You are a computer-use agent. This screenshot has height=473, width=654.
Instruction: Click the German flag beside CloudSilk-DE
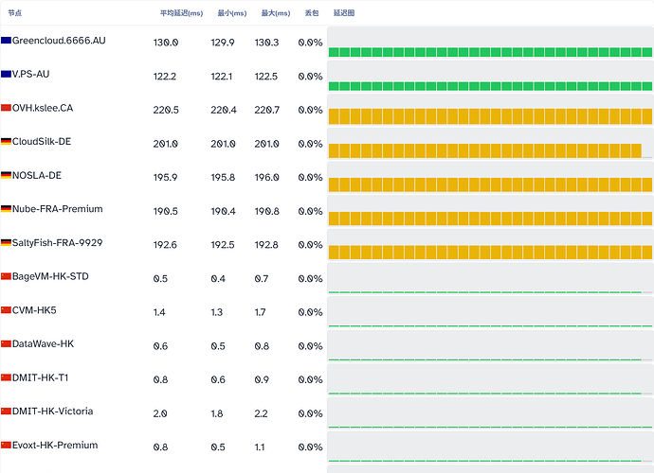click(x=6, y=142)
